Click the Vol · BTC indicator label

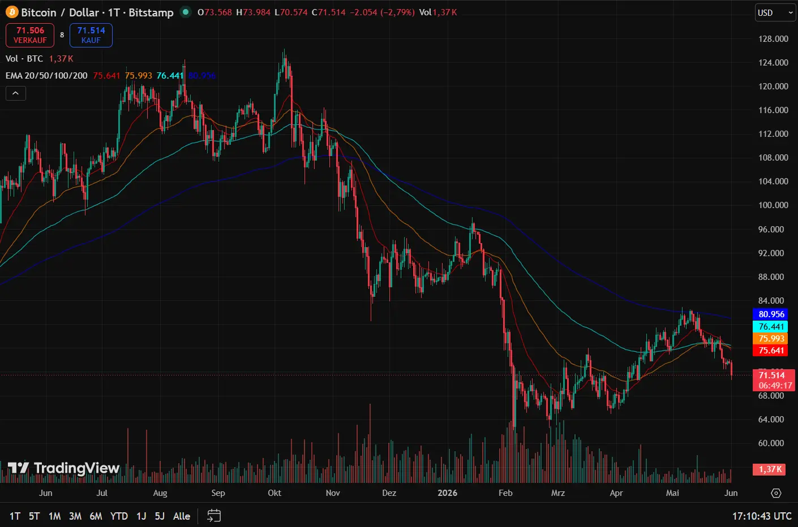[24, 58]
